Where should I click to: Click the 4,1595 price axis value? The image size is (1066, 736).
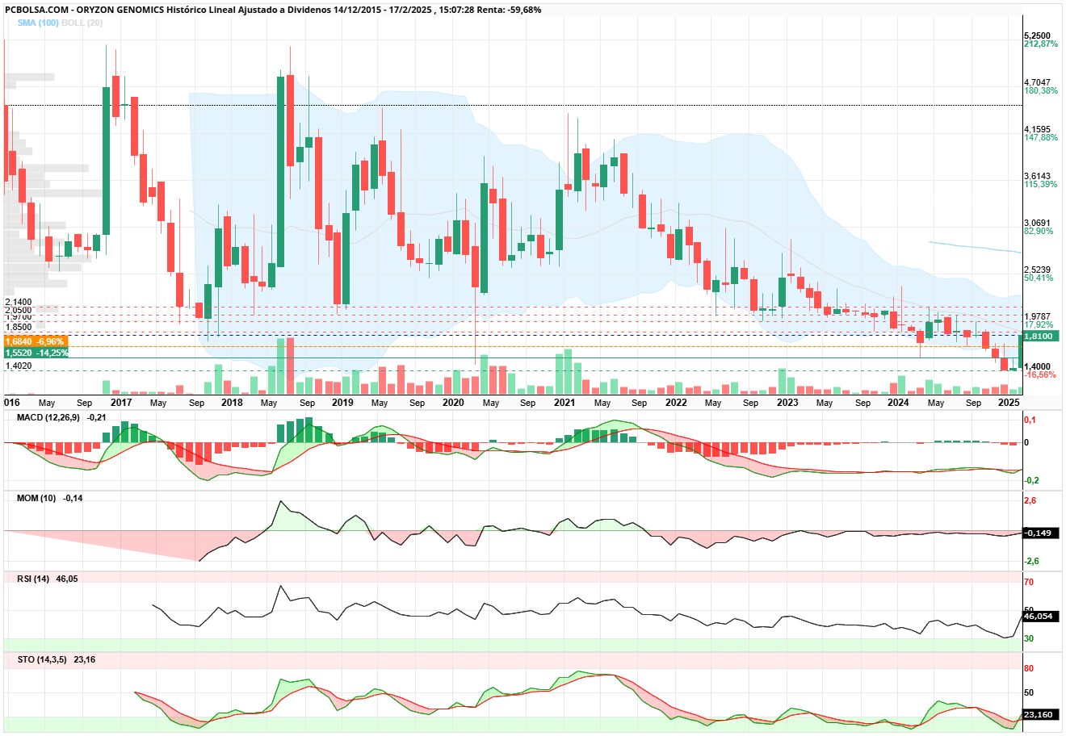coord(1037,129)
